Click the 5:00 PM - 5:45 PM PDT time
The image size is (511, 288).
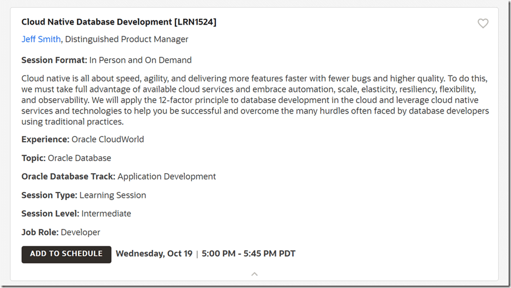(x=248, y=254)
